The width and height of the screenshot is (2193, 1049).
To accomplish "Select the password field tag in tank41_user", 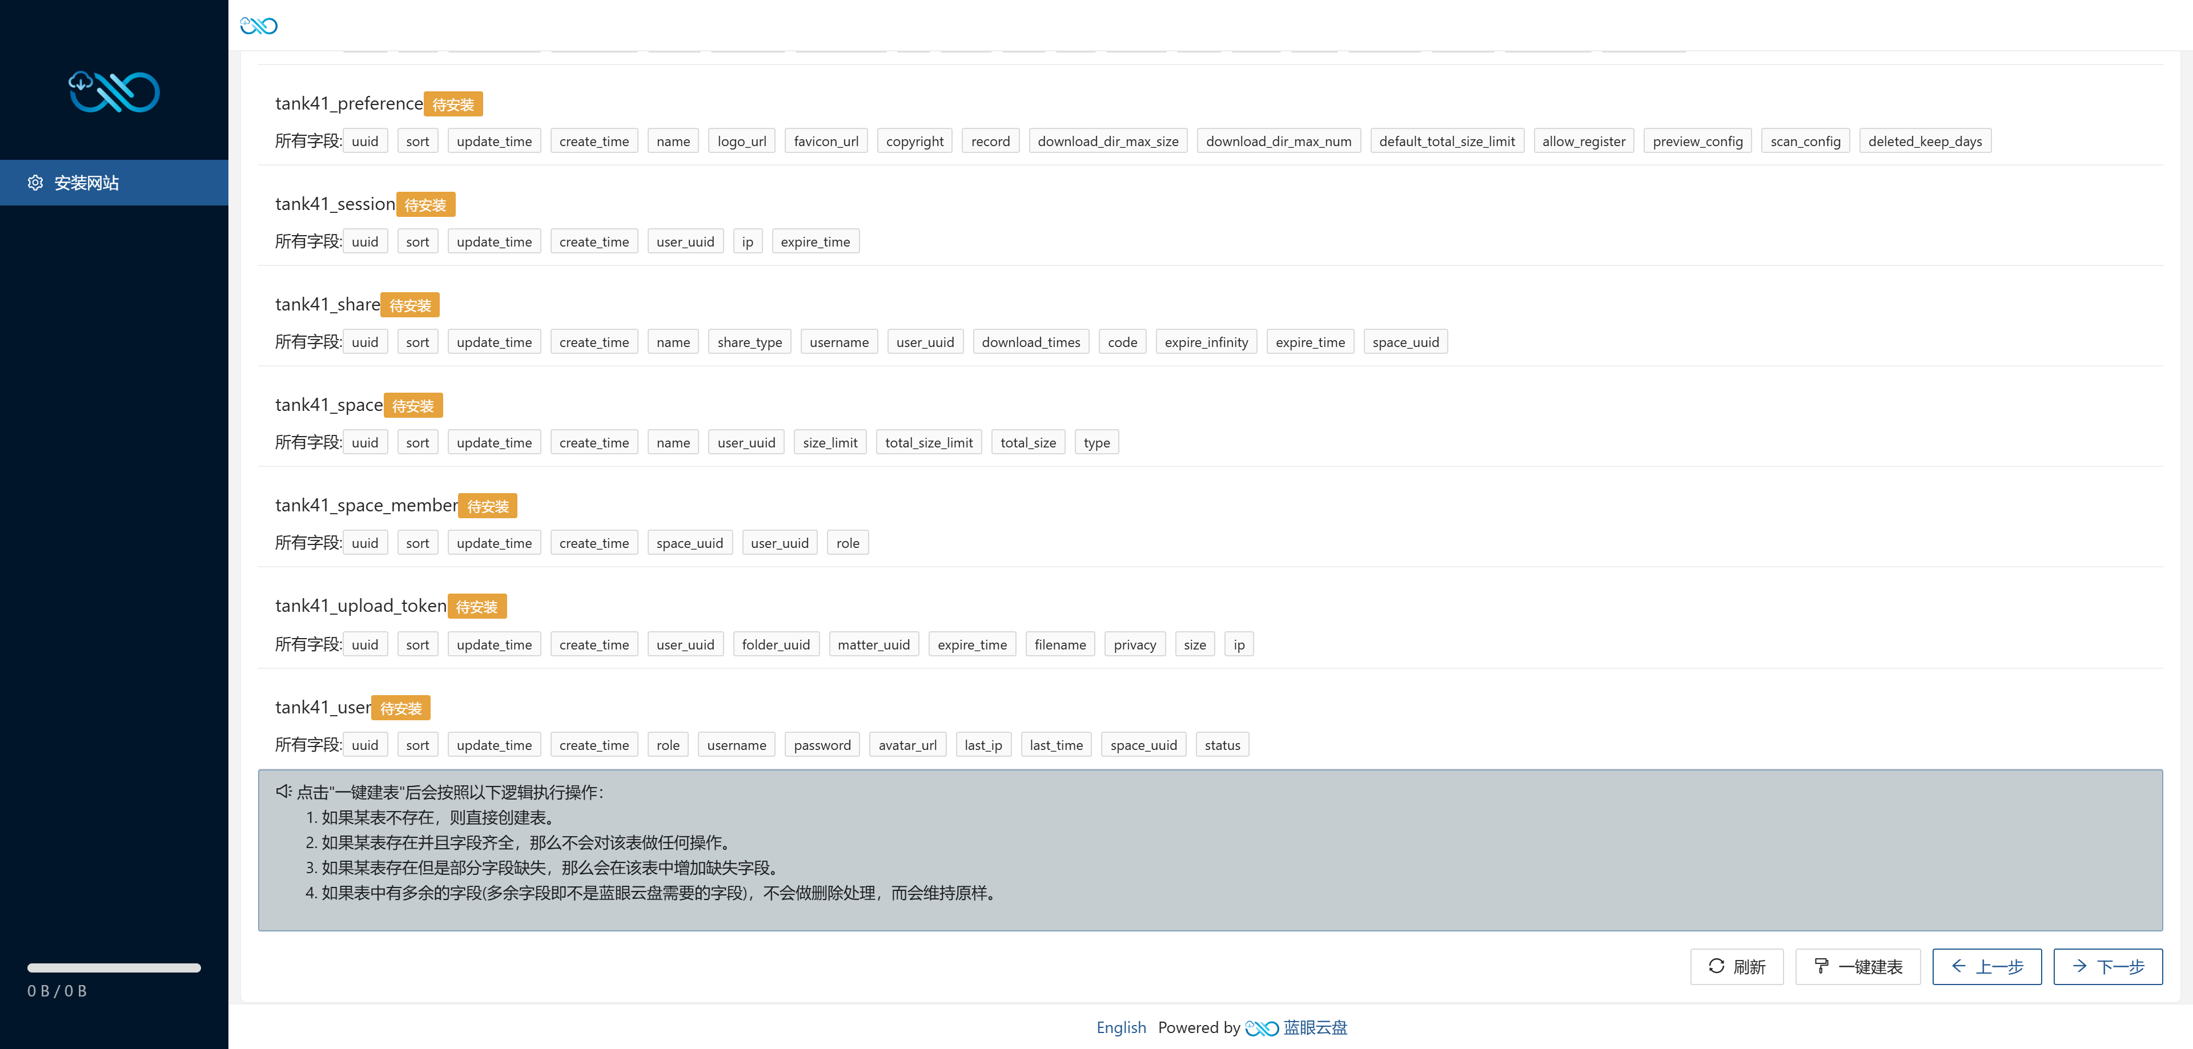I will [x=822, y=745].
